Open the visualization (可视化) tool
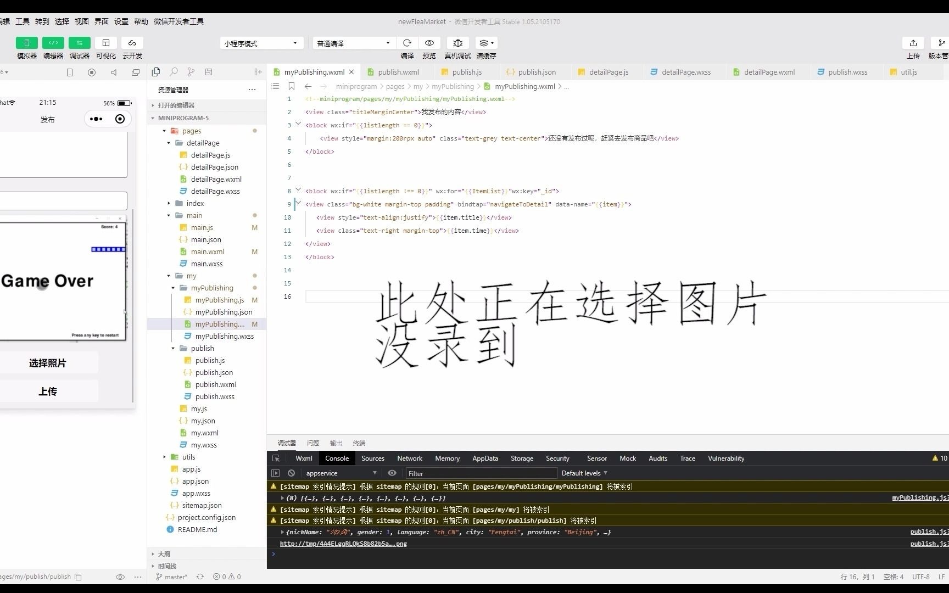This screenshot has width=949, height=593. point(106,43)
